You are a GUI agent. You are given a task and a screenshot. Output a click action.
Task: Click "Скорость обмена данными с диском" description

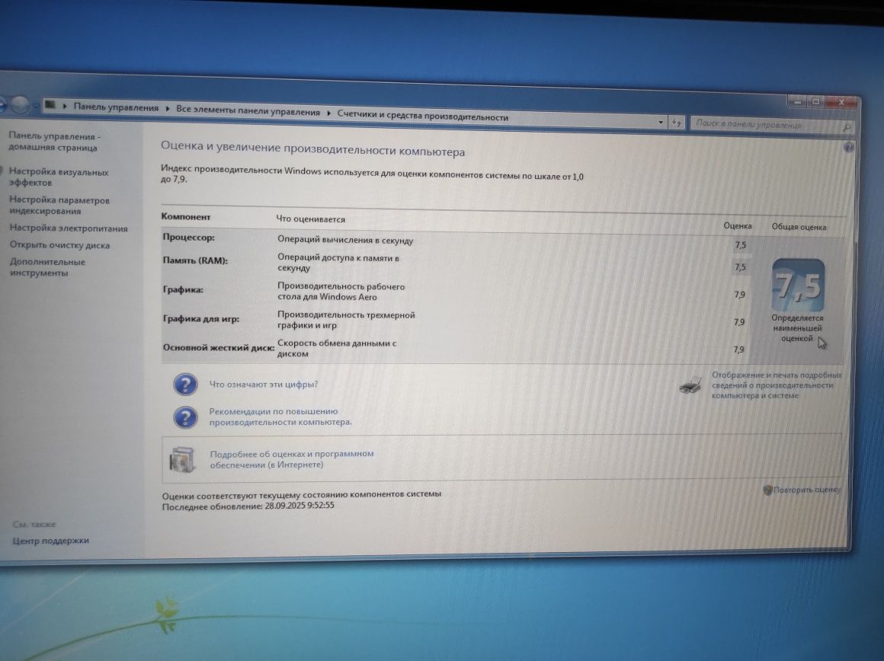pyautogui.click(x=337, y=348)
